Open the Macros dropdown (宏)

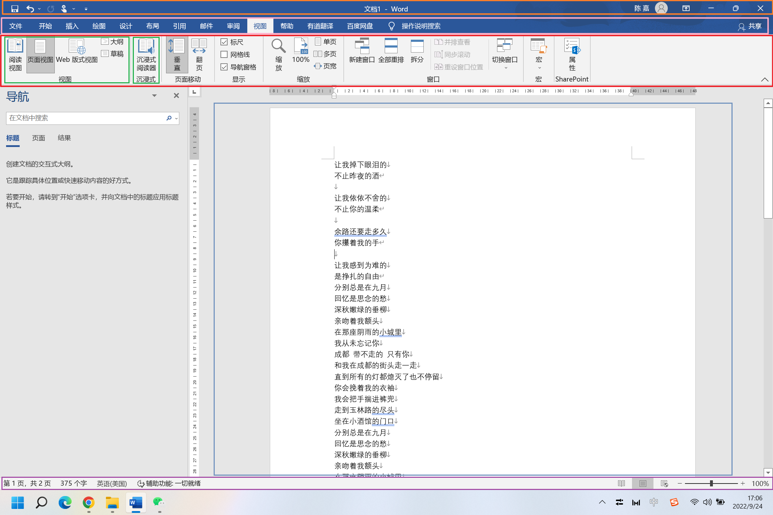[x=539, y=54]
